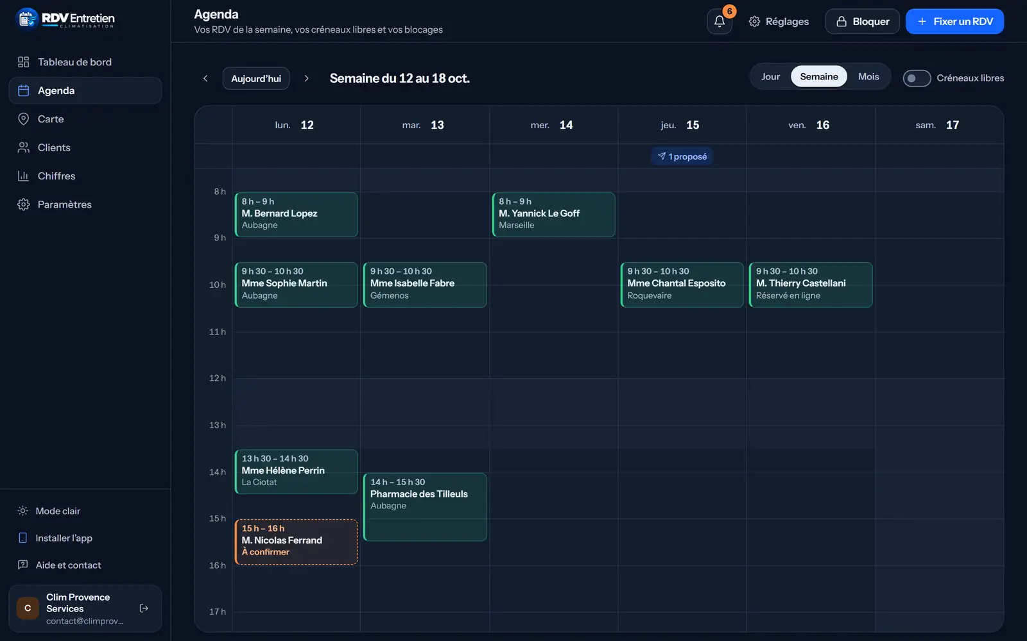Click the Tableau de bord grid icon
Image resolution: width=1027 pixels, height=641 pixels.
click(24, 62)
